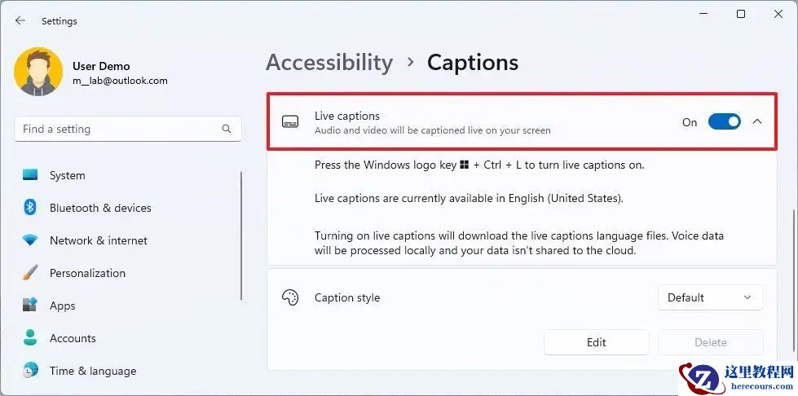The height and width of the screenshot is (396, 798).
Task: Go to Network & internet settings
Action: pos(99,240)
